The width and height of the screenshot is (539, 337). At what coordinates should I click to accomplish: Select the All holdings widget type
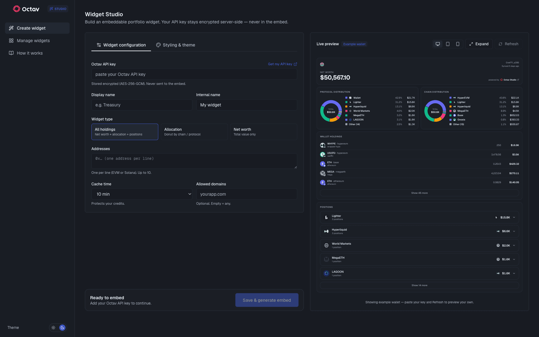tap(125, 132)
